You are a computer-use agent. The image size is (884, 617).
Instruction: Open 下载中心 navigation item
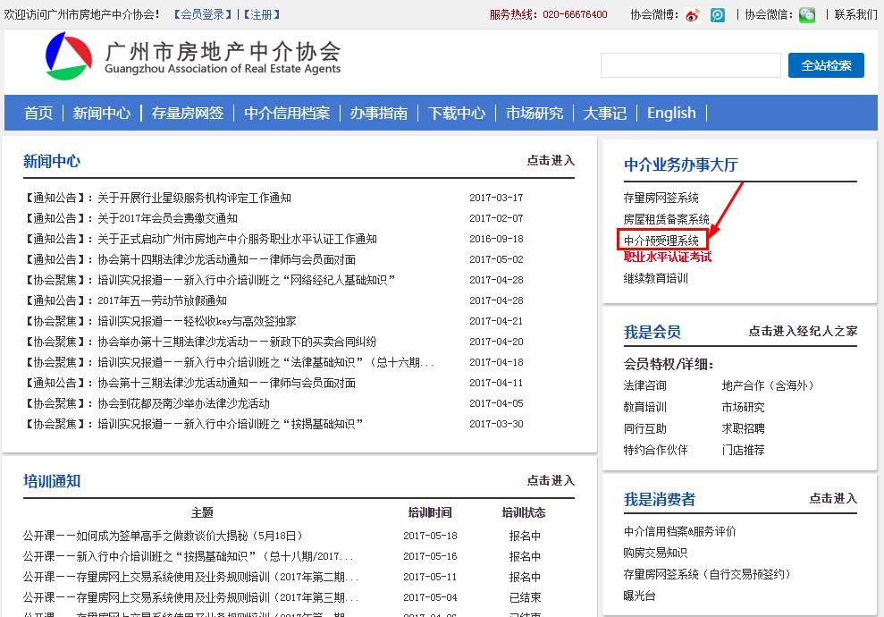click(x=457, y=114)
